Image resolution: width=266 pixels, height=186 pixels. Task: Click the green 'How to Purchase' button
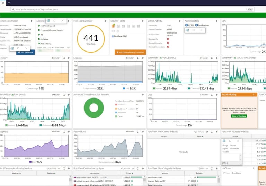[x=239, y=116]
